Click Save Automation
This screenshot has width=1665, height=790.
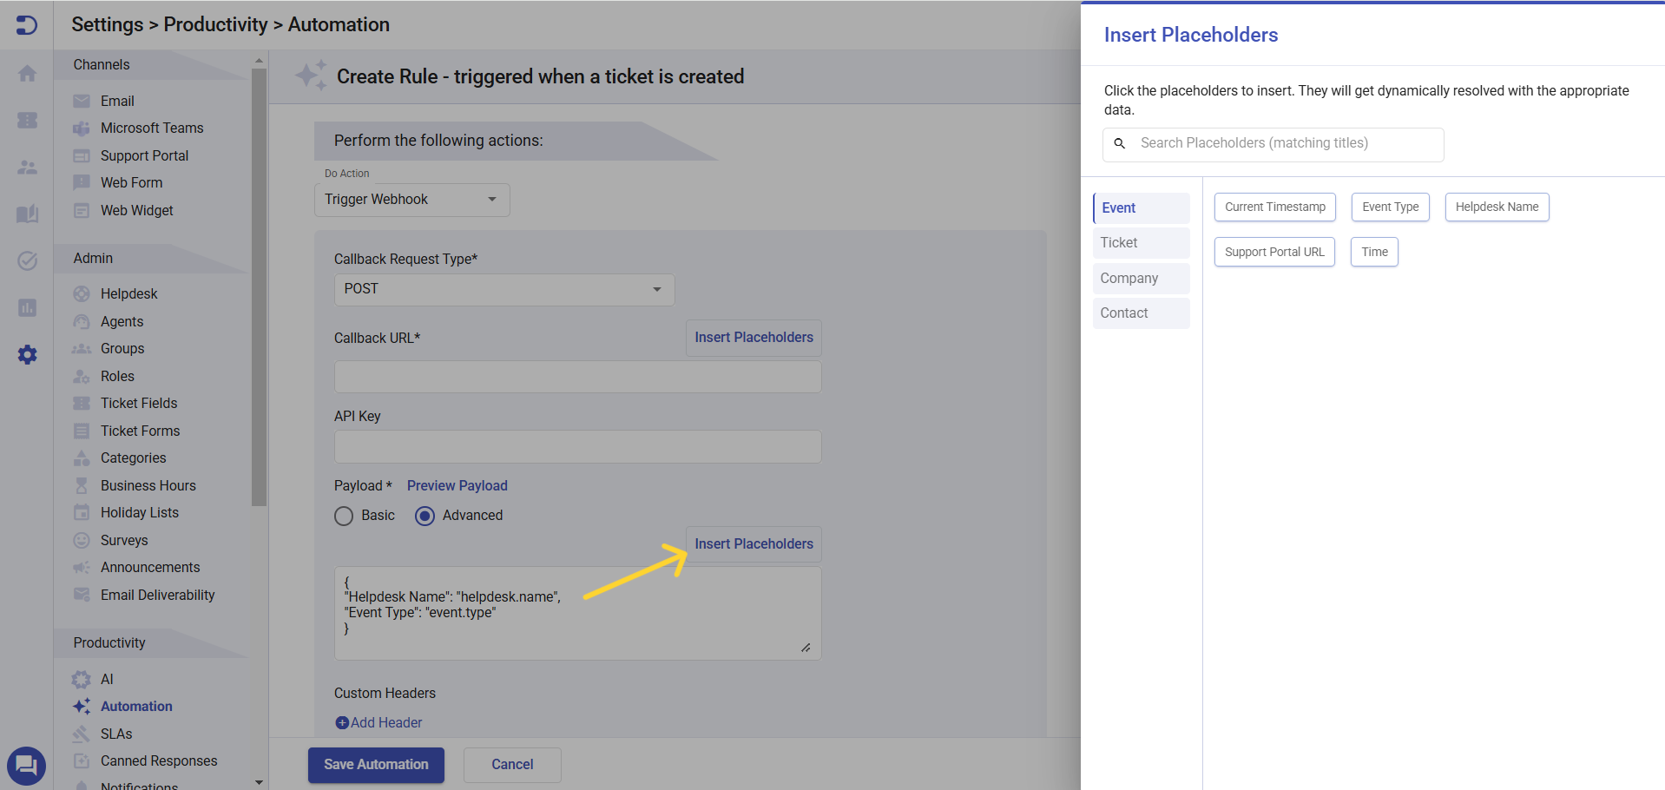pyautogui.click(x=375, y=765)
